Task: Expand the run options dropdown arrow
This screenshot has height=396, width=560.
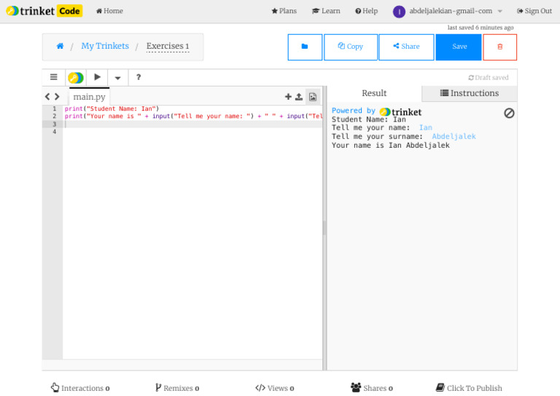Action: point(117,78)
